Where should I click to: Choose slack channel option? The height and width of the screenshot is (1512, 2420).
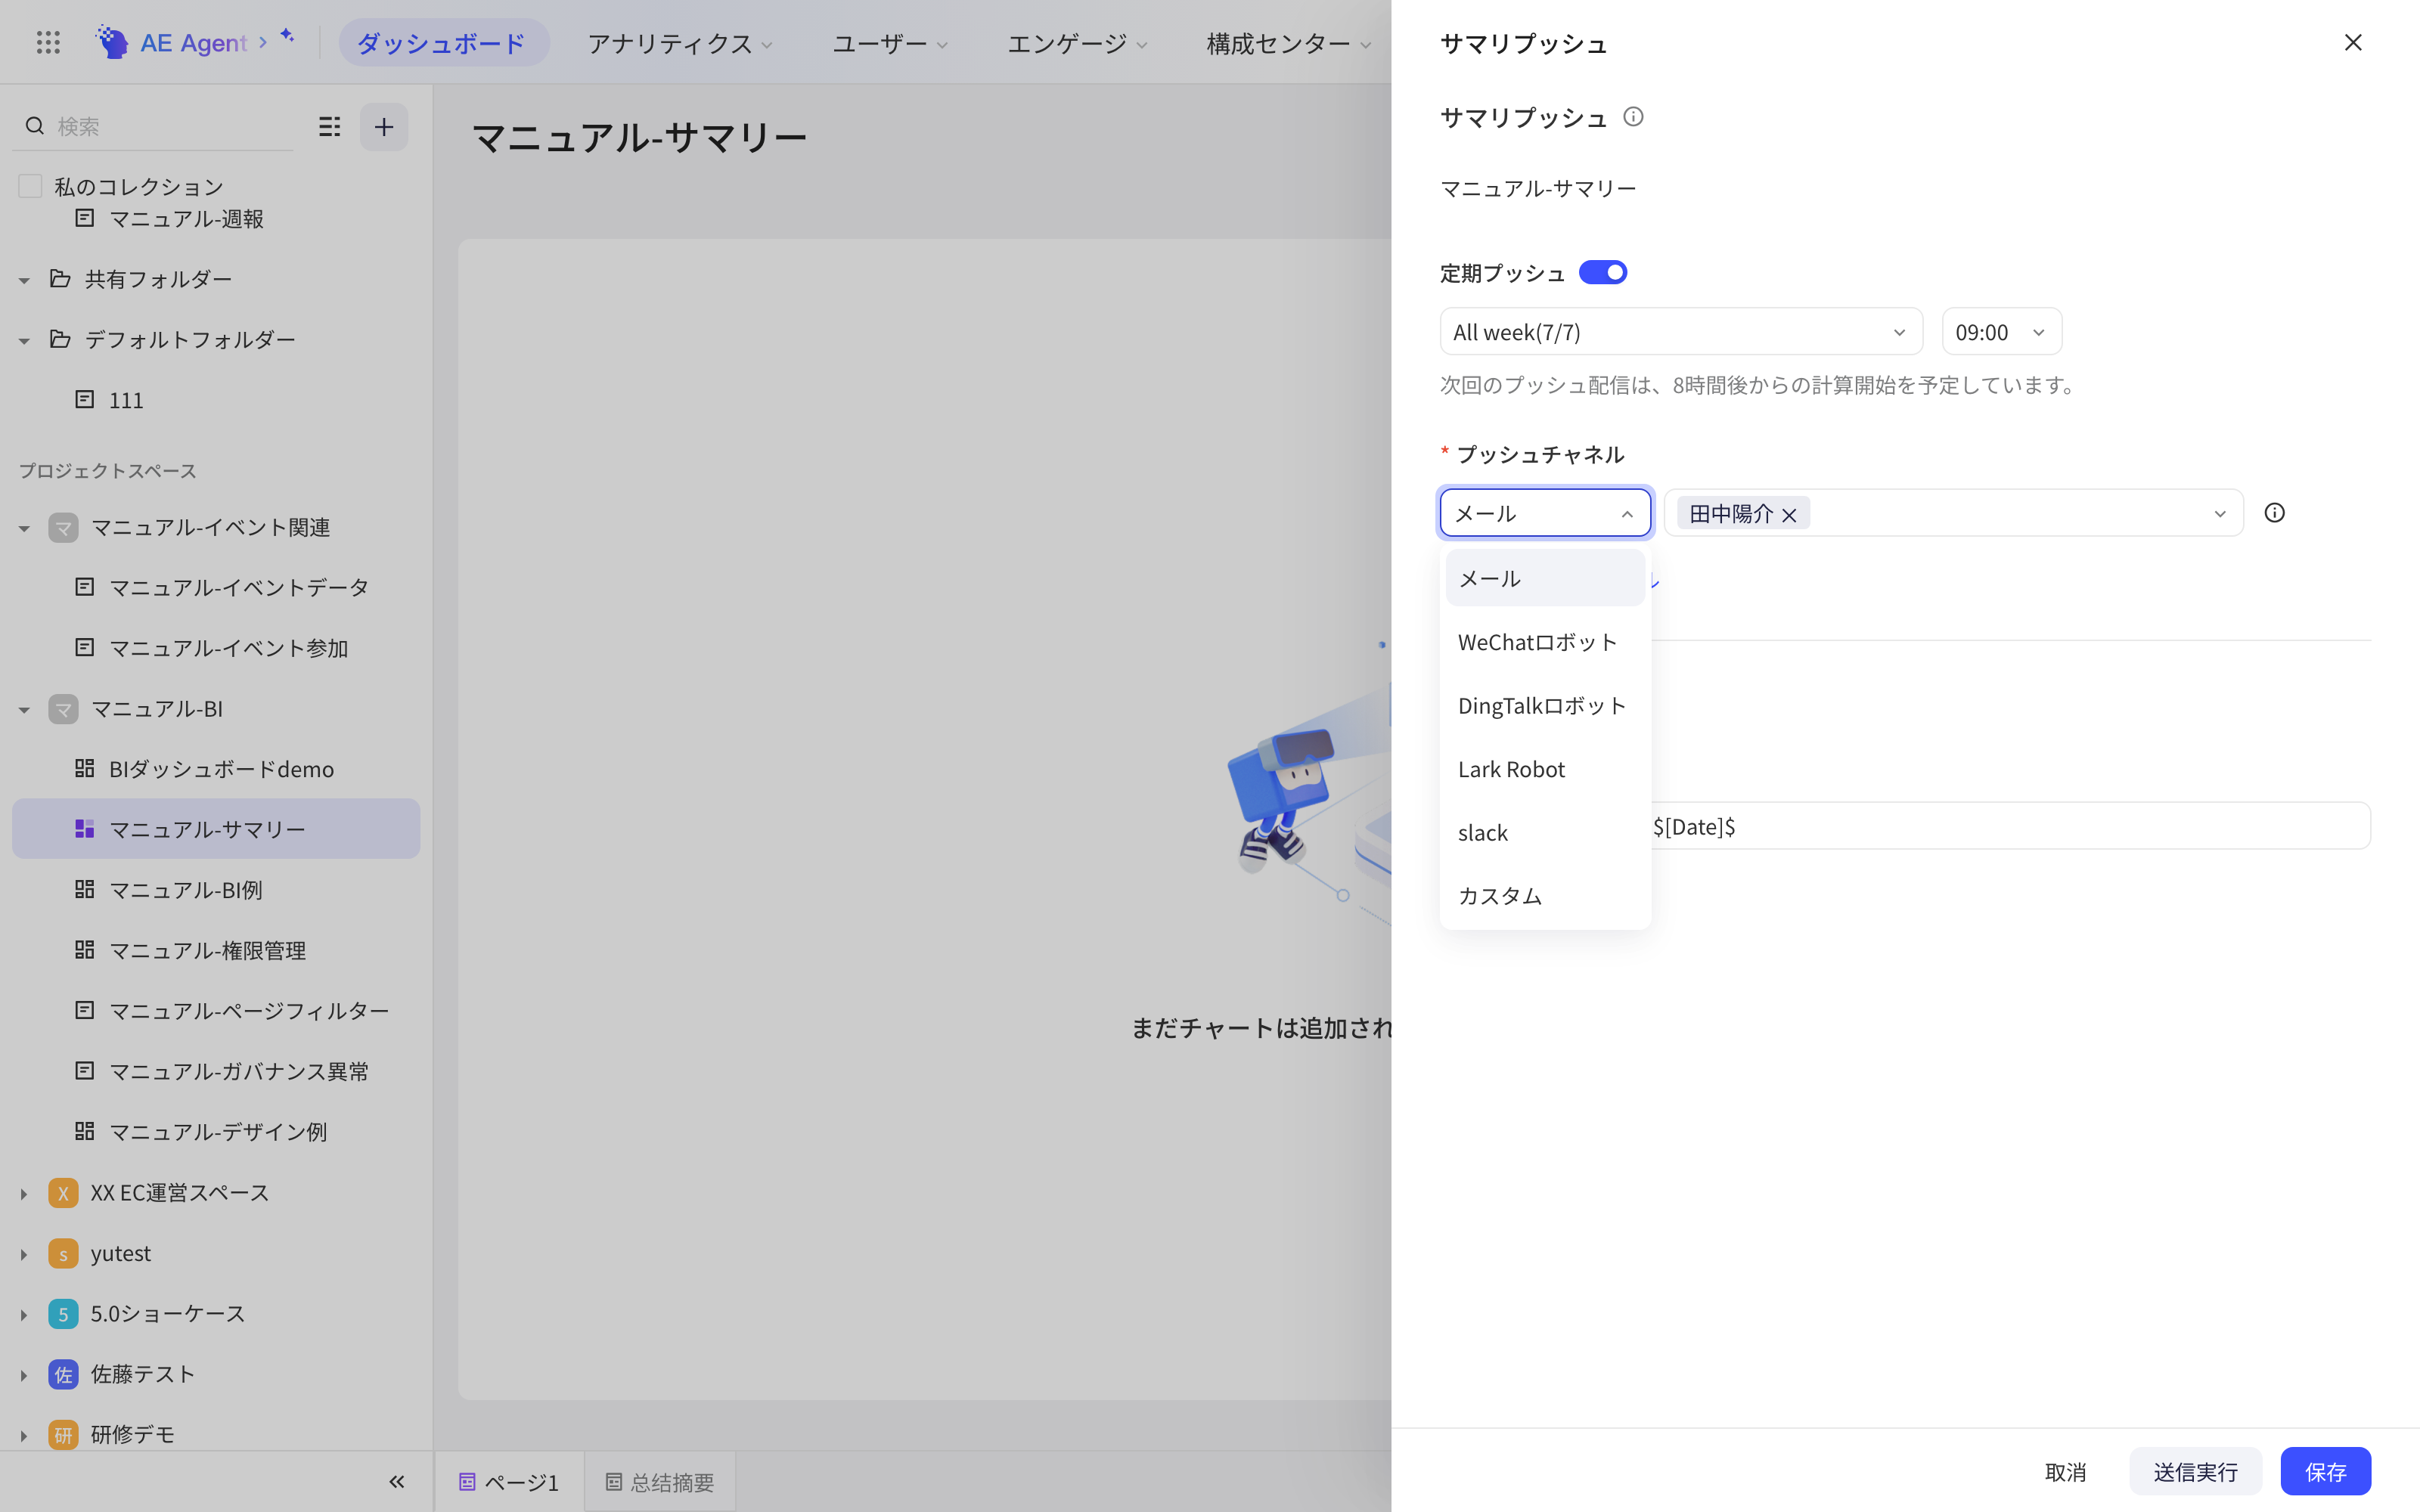1545,833
